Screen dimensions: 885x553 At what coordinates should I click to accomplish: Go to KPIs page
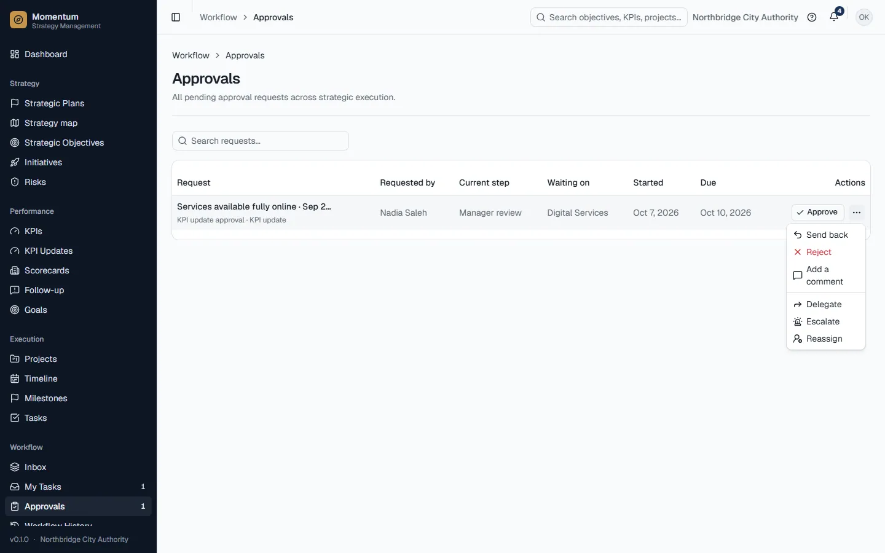point(78,231)
